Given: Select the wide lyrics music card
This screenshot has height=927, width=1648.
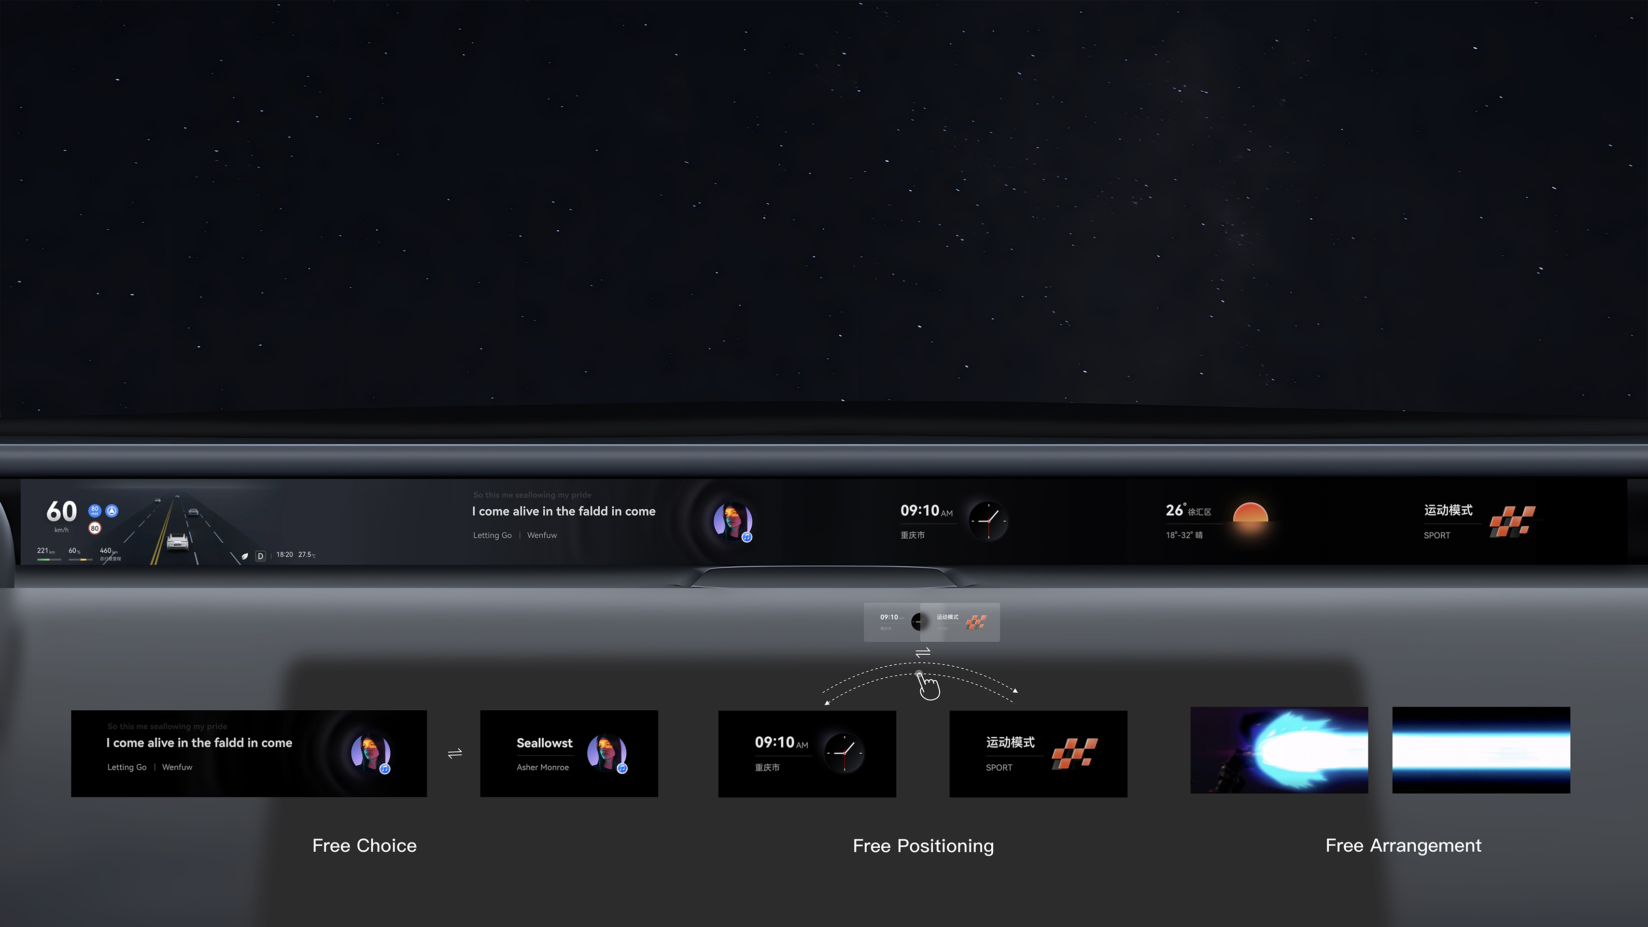Looking at the screenshot, I should click(248, 754).
